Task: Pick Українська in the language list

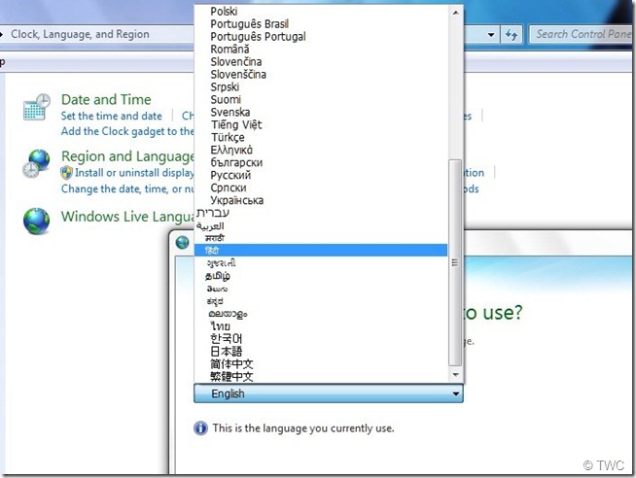Action: click(x=322, y=200)
